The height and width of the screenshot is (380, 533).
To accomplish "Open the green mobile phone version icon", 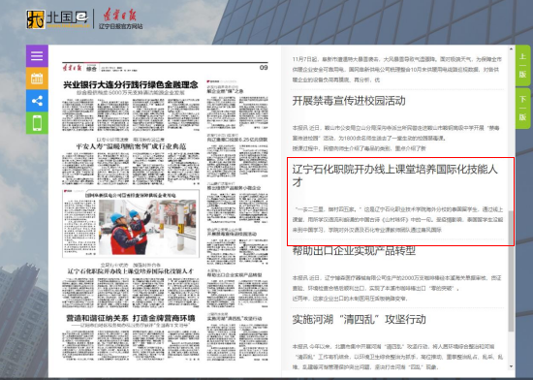I will point(37,123).
